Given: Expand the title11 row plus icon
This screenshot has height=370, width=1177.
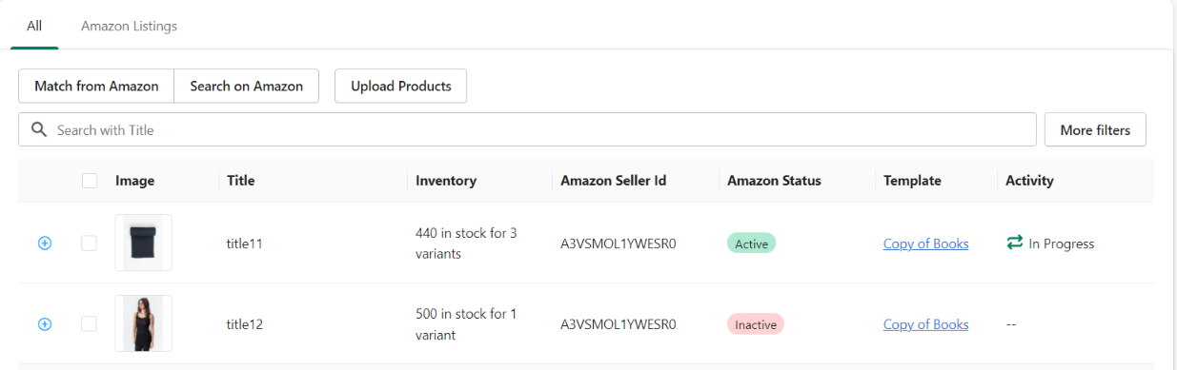Looking at the screenshot, I should pos(45,243).
